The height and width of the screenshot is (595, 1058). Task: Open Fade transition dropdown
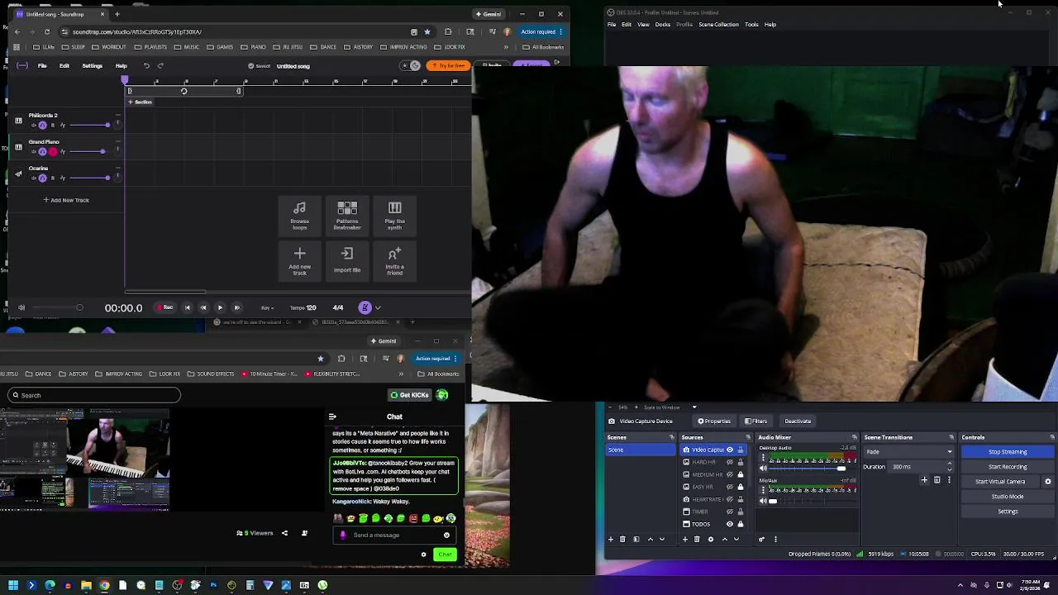tap(908, 452)
